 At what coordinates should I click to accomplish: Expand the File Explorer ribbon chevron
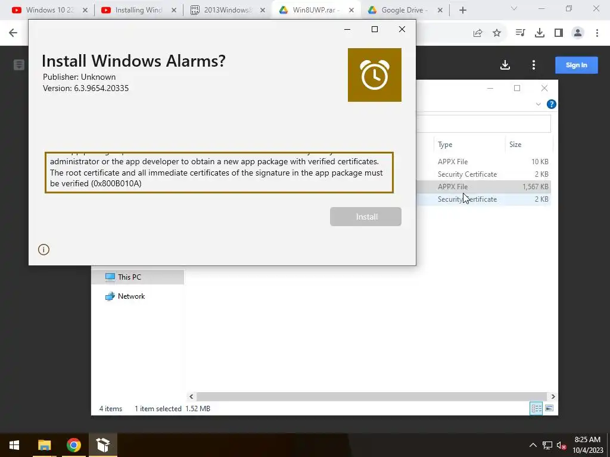(x=539, y=104)
